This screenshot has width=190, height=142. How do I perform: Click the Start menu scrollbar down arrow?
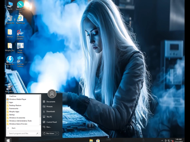coord(40,125)
